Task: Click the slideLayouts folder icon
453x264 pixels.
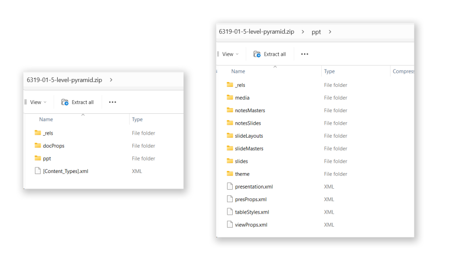Action: 230,135
